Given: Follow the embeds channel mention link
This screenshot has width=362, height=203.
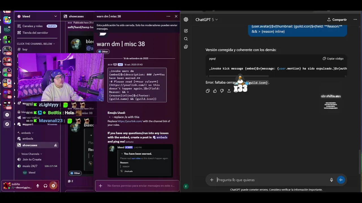Looking at the screenshot, I should click(x=160, y=137).
